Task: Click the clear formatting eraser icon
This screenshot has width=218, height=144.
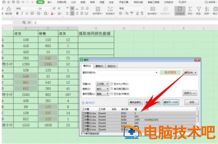Action: pyautogui.click(x=59, y=14)
